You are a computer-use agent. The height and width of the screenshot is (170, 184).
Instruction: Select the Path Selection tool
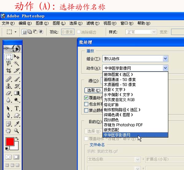tap(9, 108)
